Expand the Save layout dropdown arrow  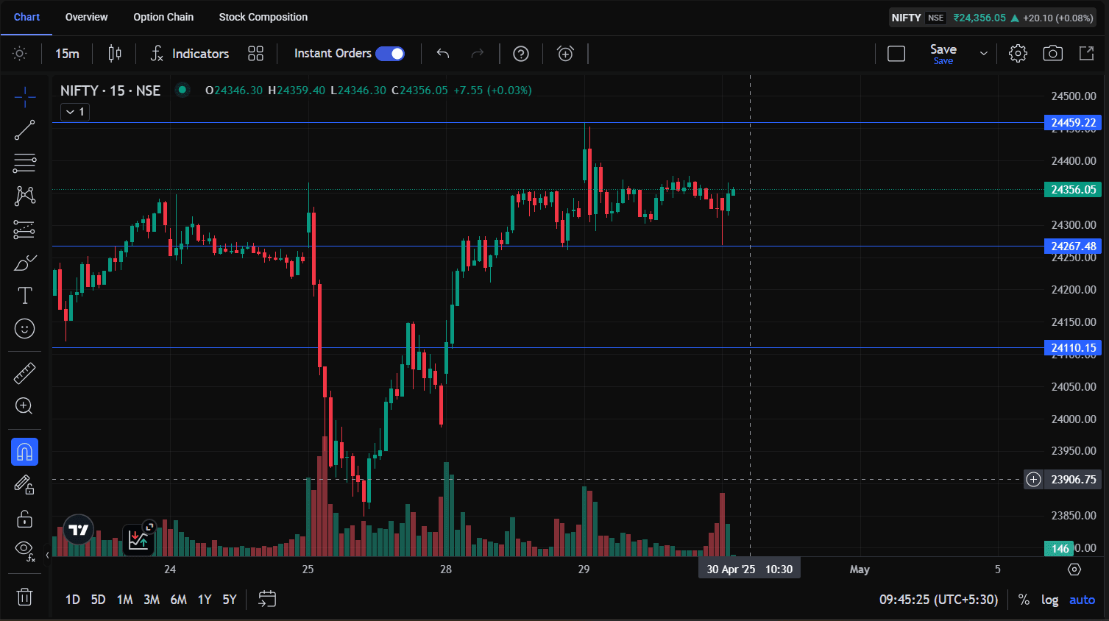(x=983, y=54)
